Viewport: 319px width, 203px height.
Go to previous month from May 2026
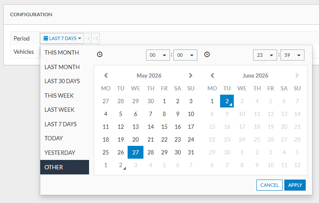point(106,75)
